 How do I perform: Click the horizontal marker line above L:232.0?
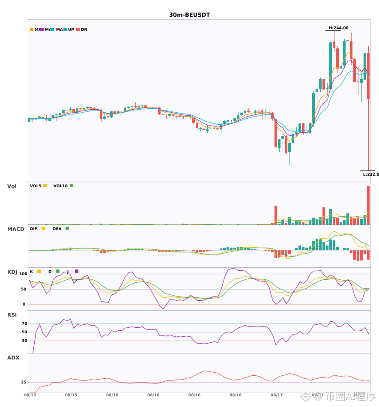point(367,171)
